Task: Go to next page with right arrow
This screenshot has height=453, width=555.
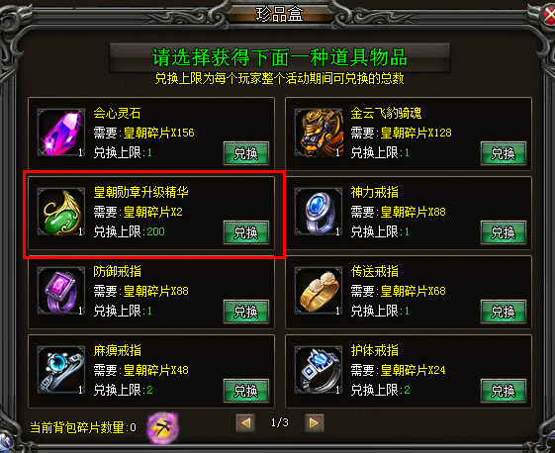Action: (x=314, y=423)
